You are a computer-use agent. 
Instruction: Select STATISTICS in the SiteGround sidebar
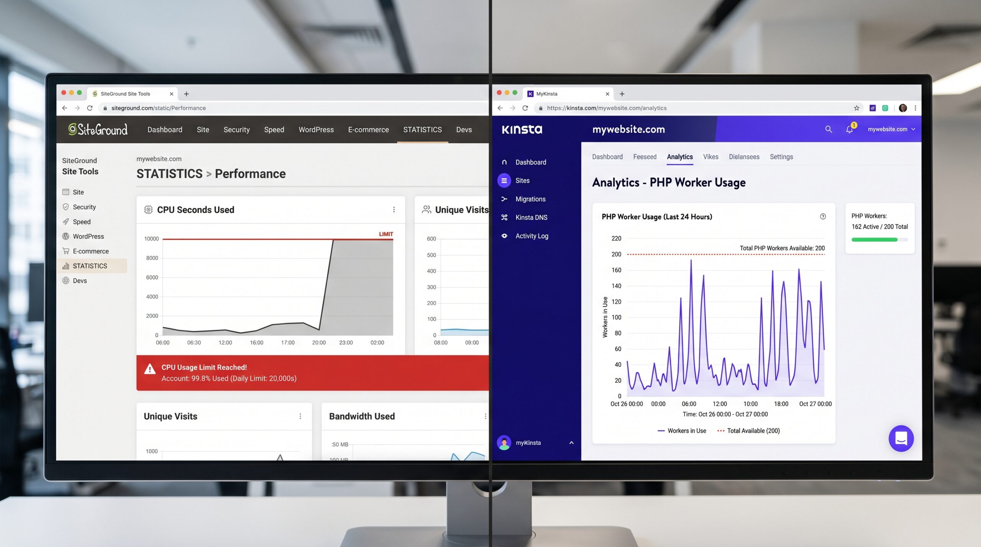pos(92,266)
